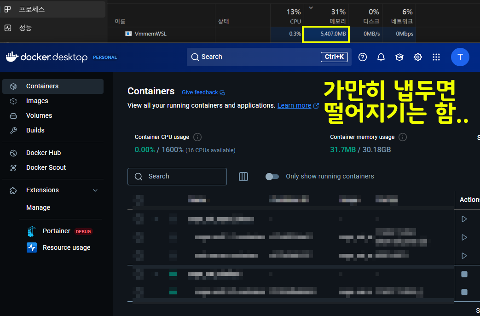Image resolution: width=480 pixels, height=316 pixels.
Task: Focus the header Search field
Action: (269, 57)
